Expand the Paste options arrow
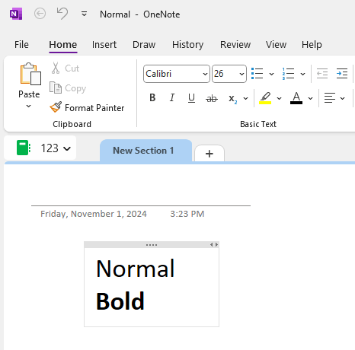 [29, 106]
